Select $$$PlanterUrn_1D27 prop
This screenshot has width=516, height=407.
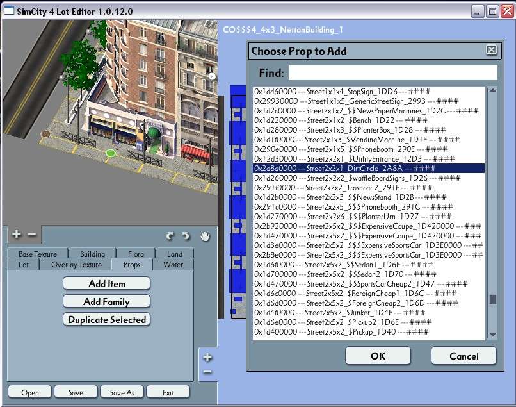pyautogui.click(x=369, y=217)
